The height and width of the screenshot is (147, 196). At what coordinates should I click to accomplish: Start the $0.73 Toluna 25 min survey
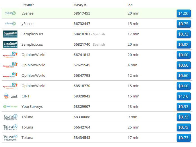183,127
